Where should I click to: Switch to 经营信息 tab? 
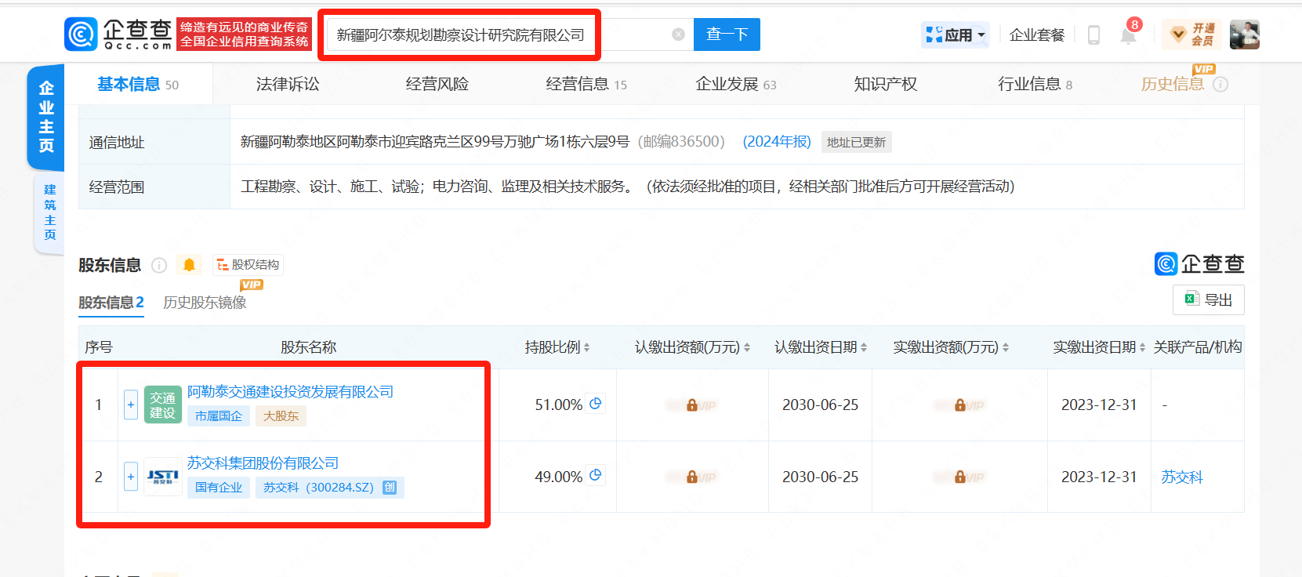586,84
